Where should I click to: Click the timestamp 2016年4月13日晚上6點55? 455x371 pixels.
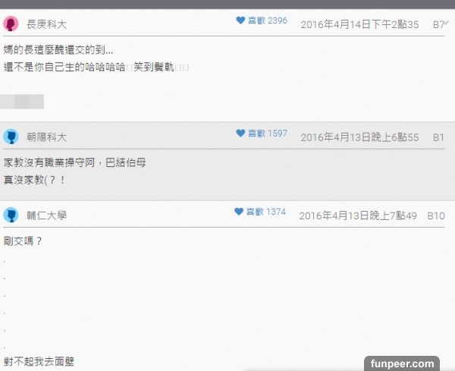tap(359, 137)
